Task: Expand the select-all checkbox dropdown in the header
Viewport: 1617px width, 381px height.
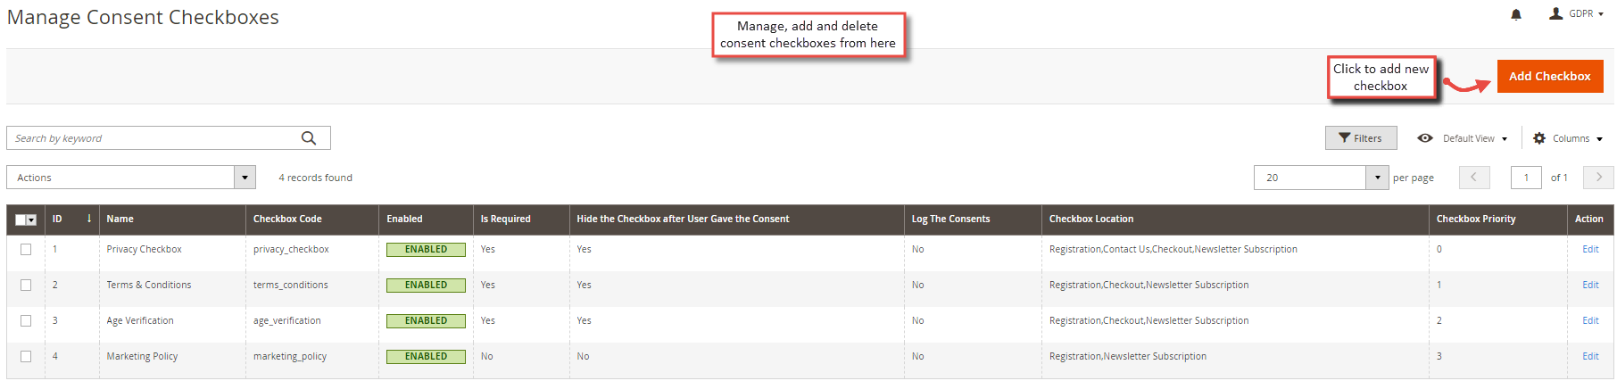Action: pyautogui.click(x=32, y=219)
